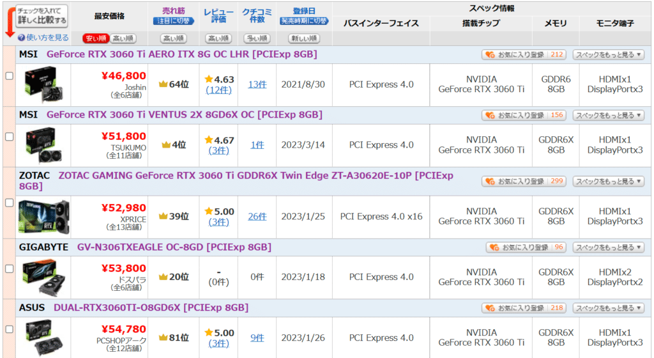Add MSI AERO ITX to favorites (212)

pos(524,55)
